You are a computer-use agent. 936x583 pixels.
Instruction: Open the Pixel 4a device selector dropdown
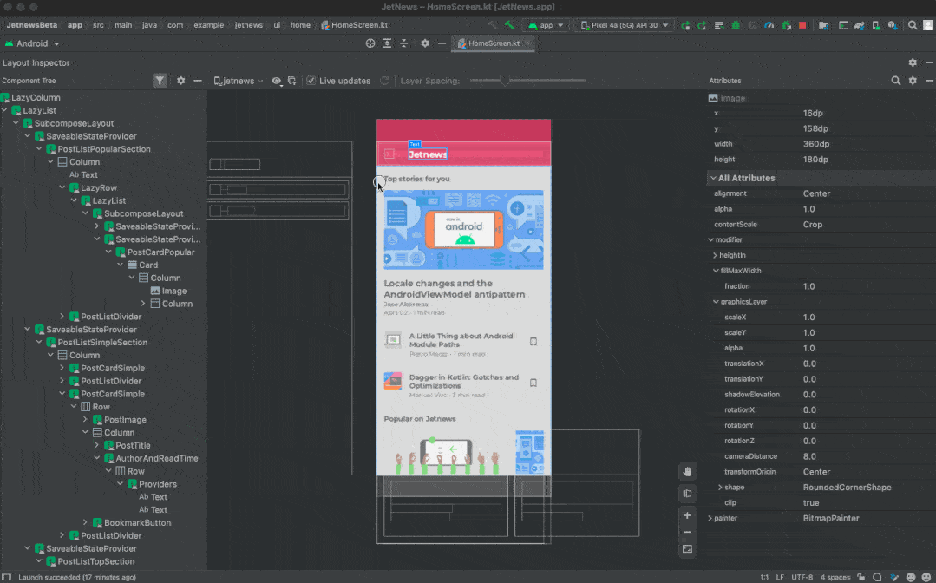click(624, 25)
